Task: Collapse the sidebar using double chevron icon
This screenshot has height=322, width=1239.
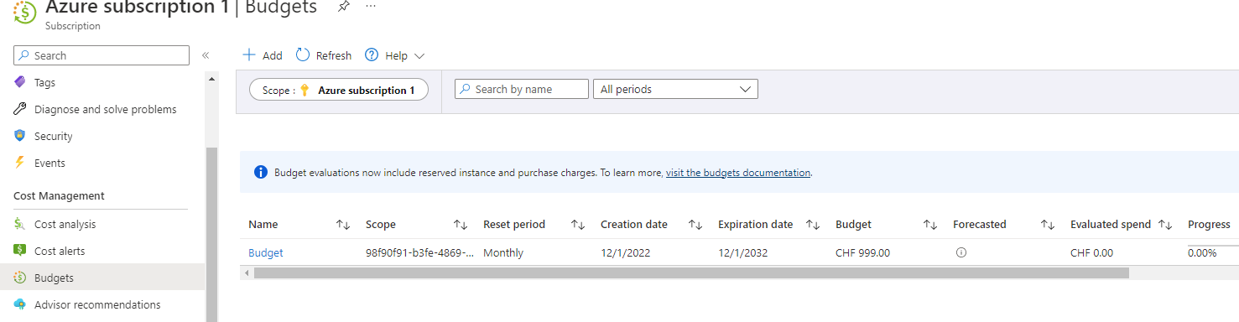Action: tap(206, 55)
